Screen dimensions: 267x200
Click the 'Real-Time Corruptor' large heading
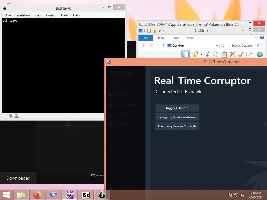202,81
